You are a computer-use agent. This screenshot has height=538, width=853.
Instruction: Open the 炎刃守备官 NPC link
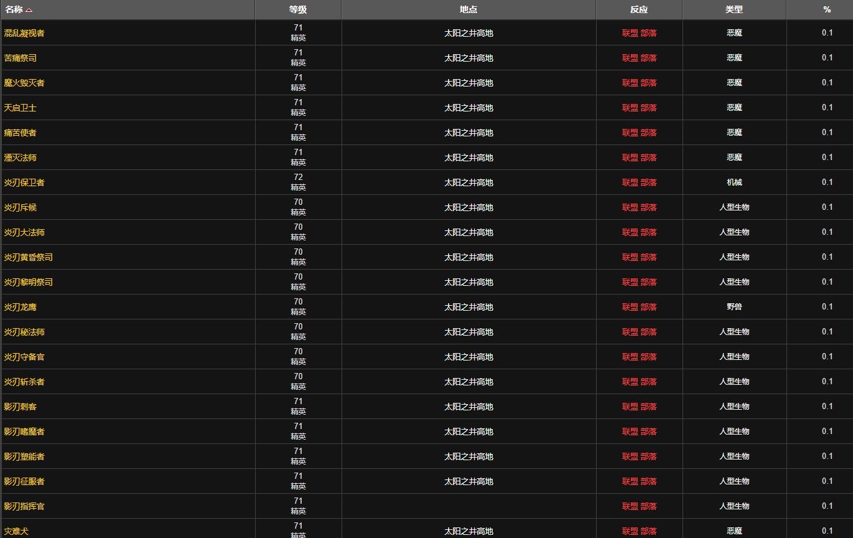click(24, 357)
